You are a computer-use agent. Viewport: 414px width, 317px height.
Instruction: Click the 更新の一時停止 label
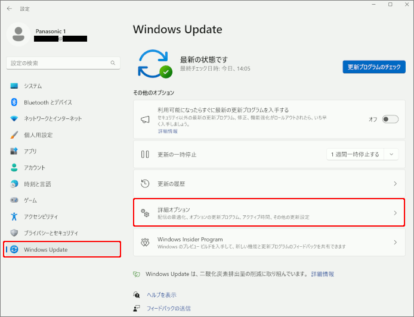[177, 155]
